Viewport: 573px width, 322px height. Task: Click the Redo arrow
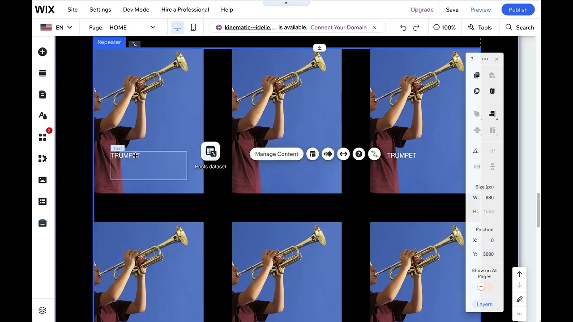point(416,27)
